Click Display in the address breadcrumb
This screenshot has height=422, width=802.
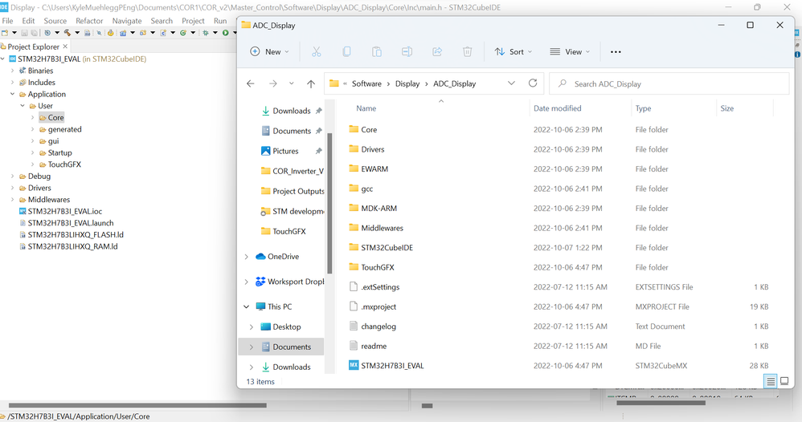407,83
